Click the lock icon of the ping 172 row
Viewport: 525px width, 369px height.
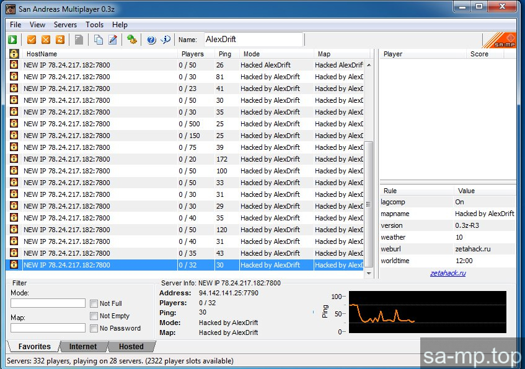14,158
